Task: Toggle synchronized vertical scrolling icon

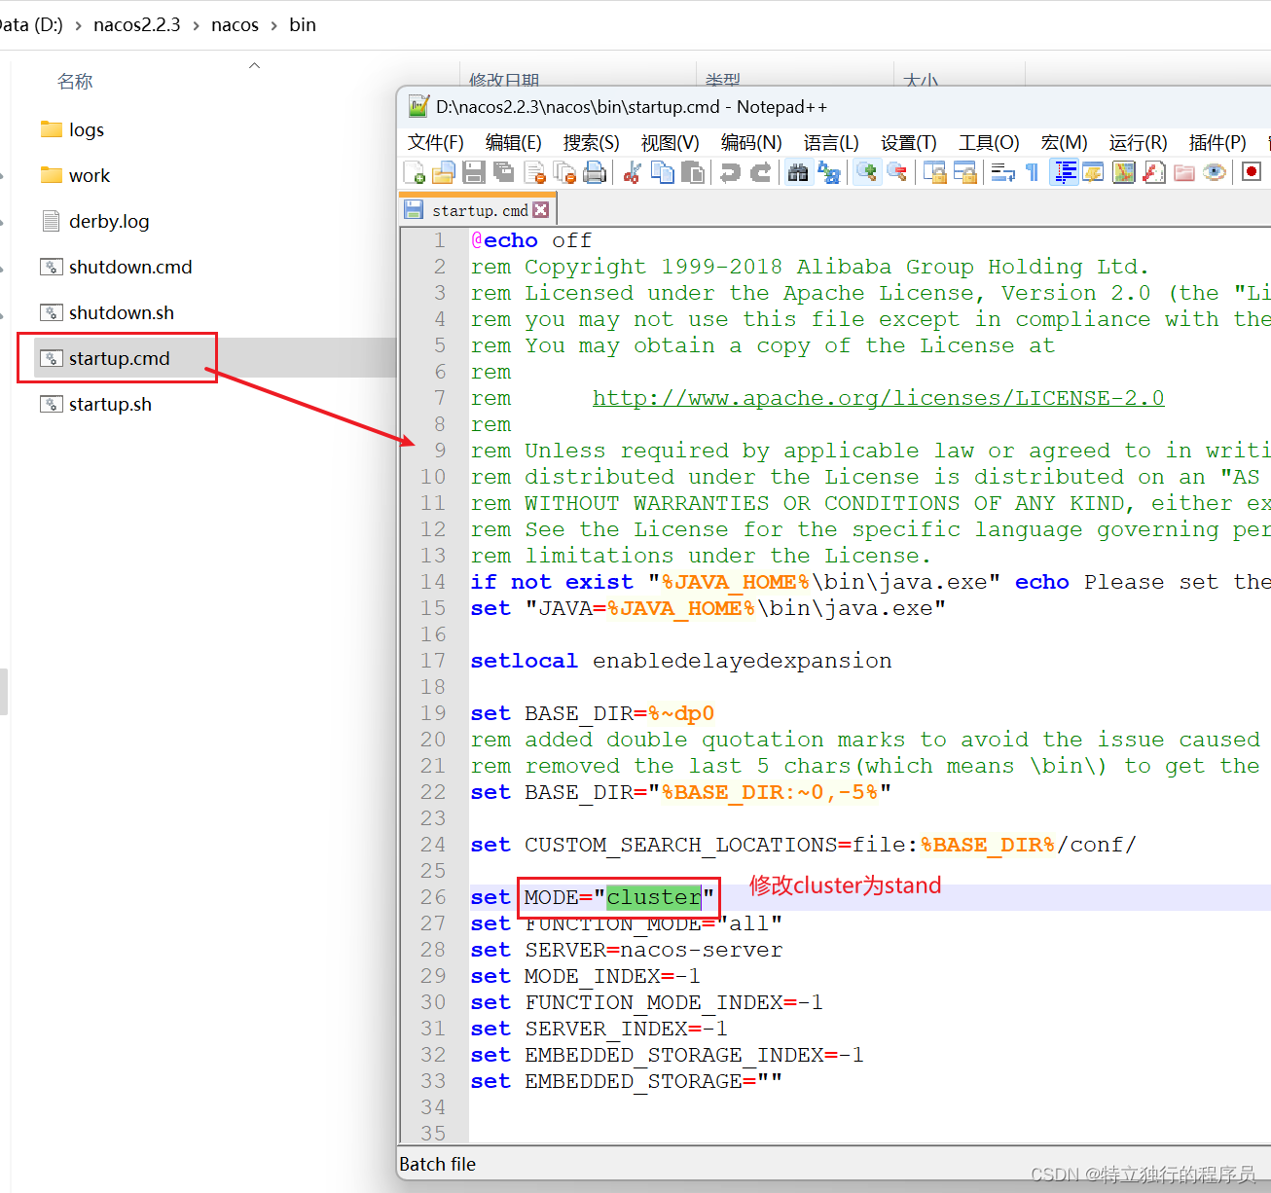Action: click(935, 173)
